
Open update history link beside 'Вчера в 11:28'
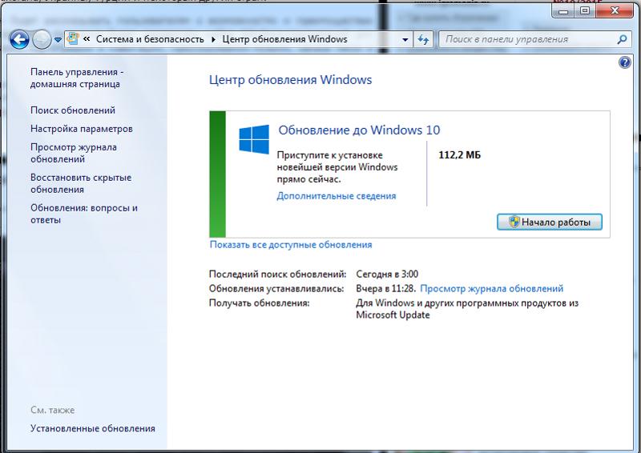pyautogui.click(x=491, y=288)
